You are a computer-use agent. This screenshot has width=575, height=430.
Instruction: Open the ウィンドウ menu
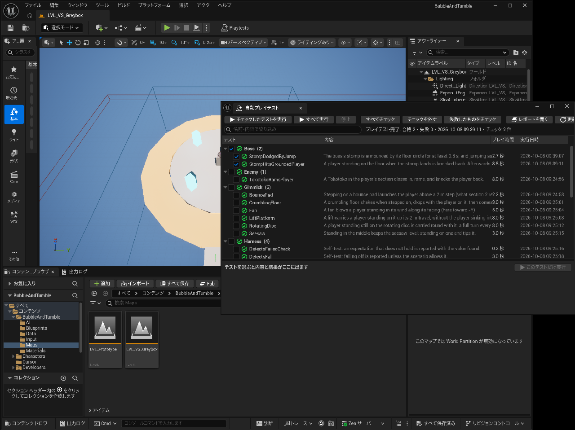(77, 5)
